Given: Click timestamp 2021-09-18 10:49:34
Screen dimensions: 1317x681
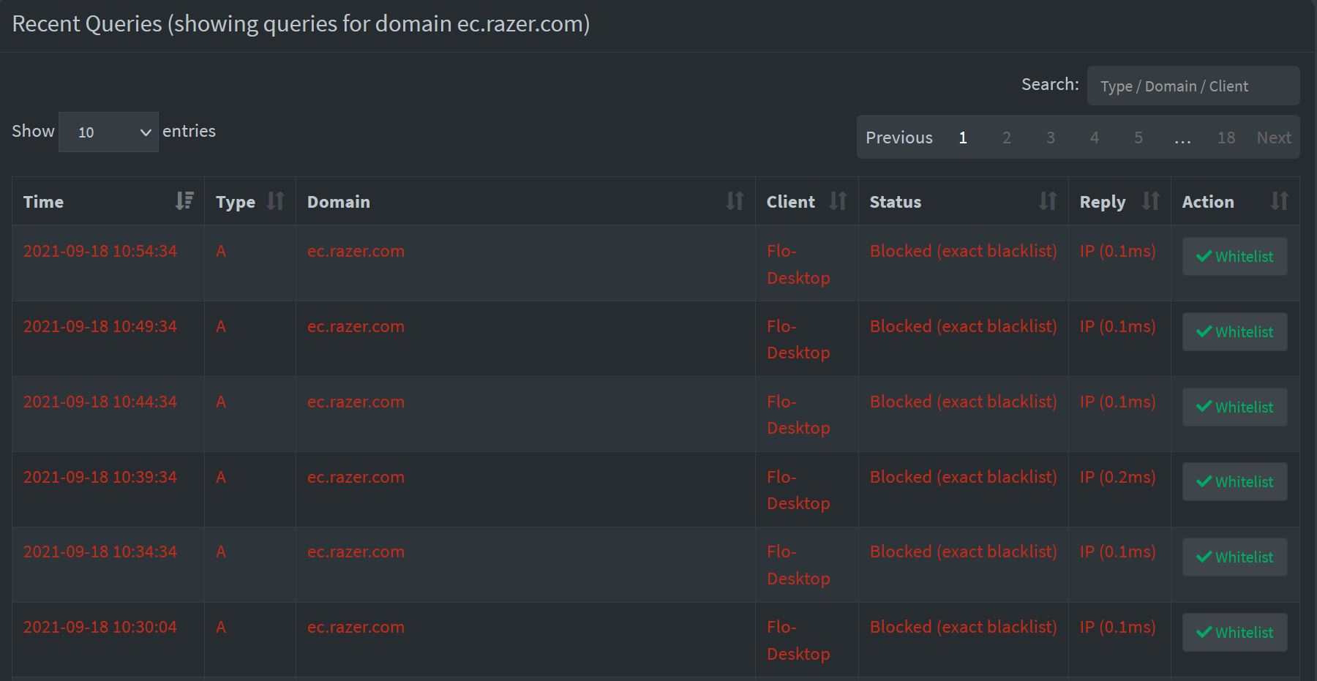Looking at the screenshot, I should (100, 326).
